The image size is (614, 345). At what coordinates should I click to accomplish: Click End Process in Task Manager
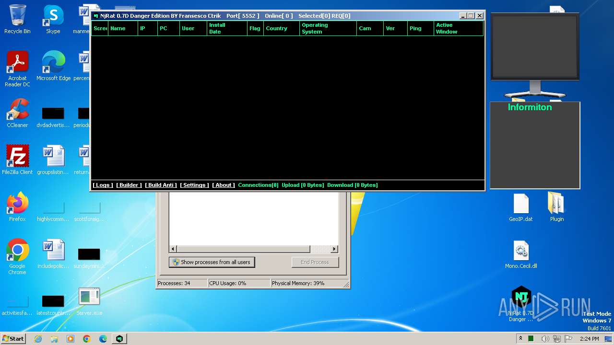coord(315,262)
